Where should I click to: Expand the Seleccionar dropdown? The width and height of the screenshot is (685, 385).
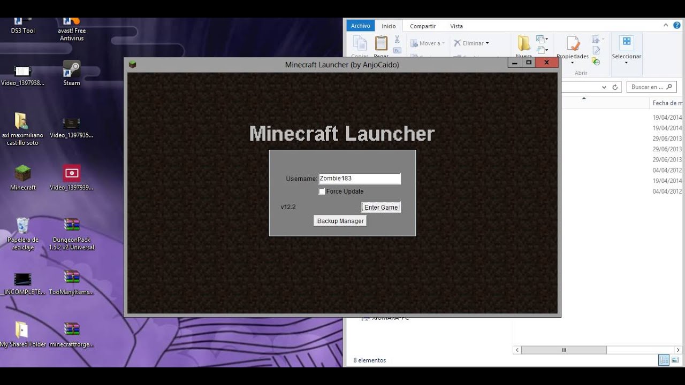click(626, 63)
